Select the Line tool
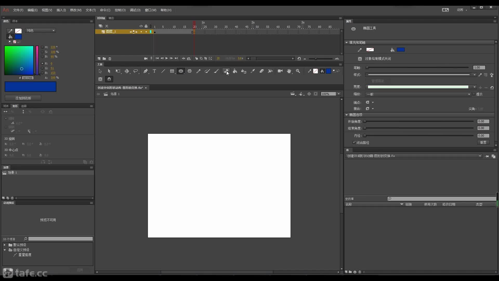Screen dimensions: 499x281 point(163,71)
